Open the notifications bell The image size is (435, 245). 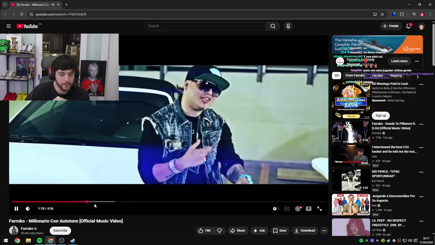(409, 26)
